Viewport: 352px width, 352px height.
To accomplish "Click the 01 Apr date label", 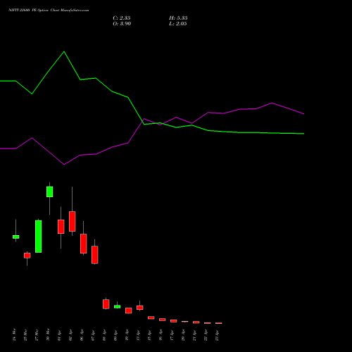I will tap(59, 335).
